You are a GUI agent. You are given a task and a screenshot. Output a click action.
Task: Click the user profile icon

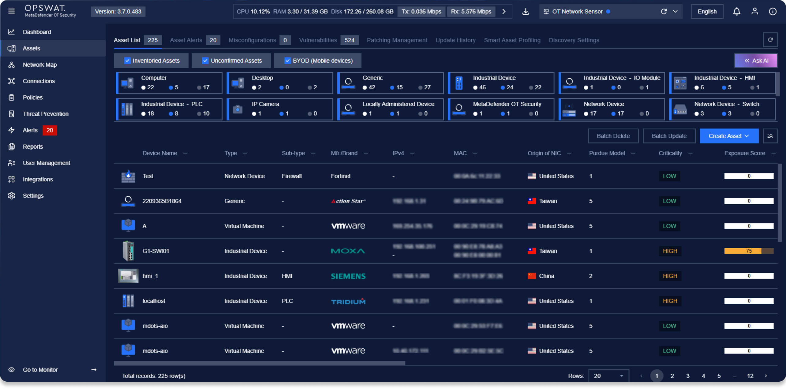click(x=754, y=12)
